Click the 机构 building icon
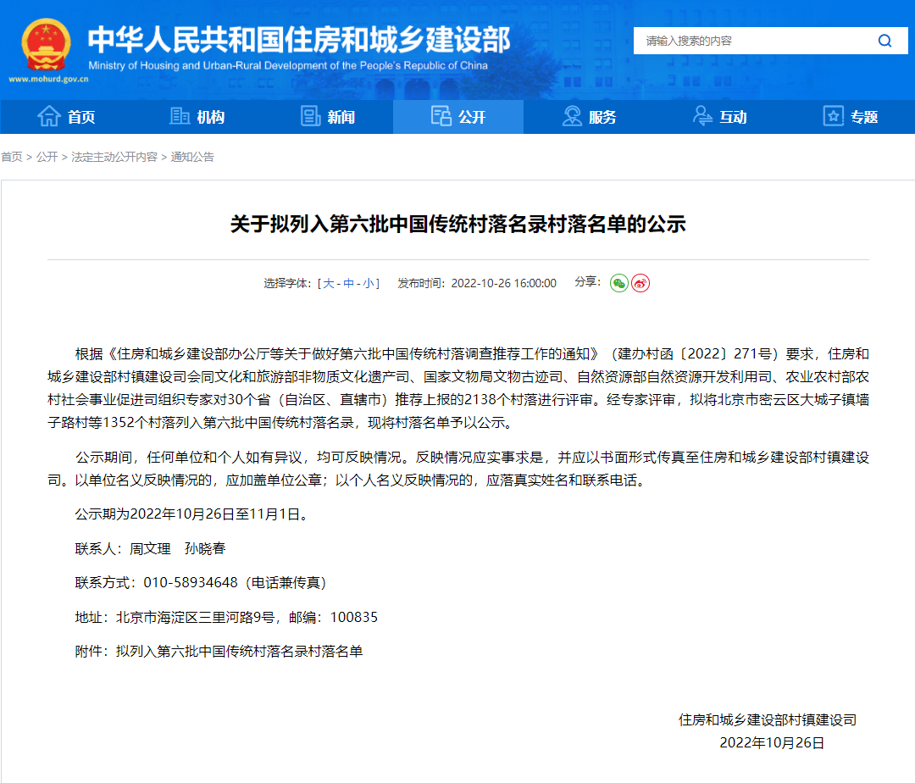 click(180, 116)
